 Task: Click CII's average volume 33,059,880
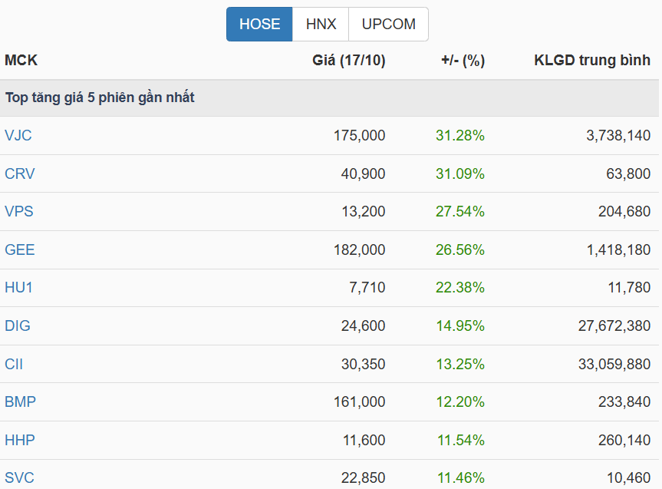pyautogui.click(x=614, y=364)
